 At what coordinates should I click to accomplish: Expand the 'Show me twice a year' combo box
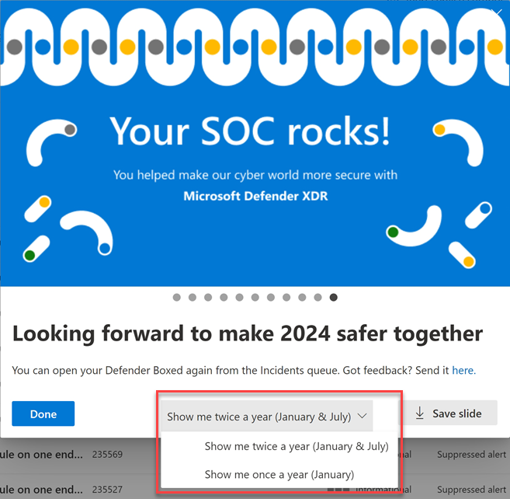tap(267, 417)
